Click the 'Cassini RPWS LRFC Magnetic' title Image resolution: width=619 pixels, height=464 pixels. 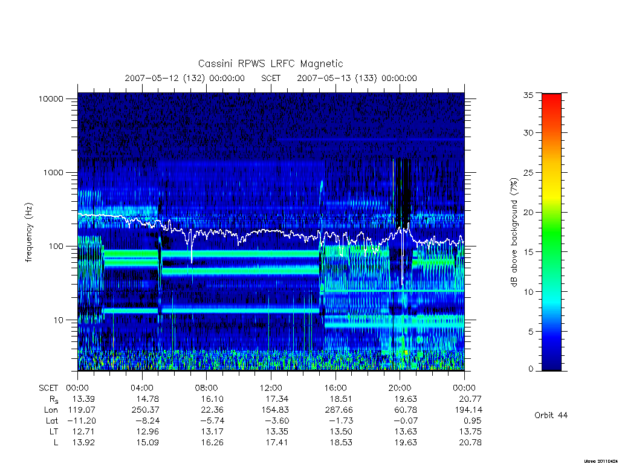coord(270,63)
